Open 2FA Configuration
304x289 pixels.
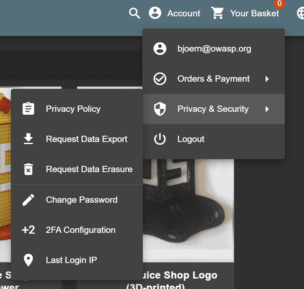[x=77, y=230]
